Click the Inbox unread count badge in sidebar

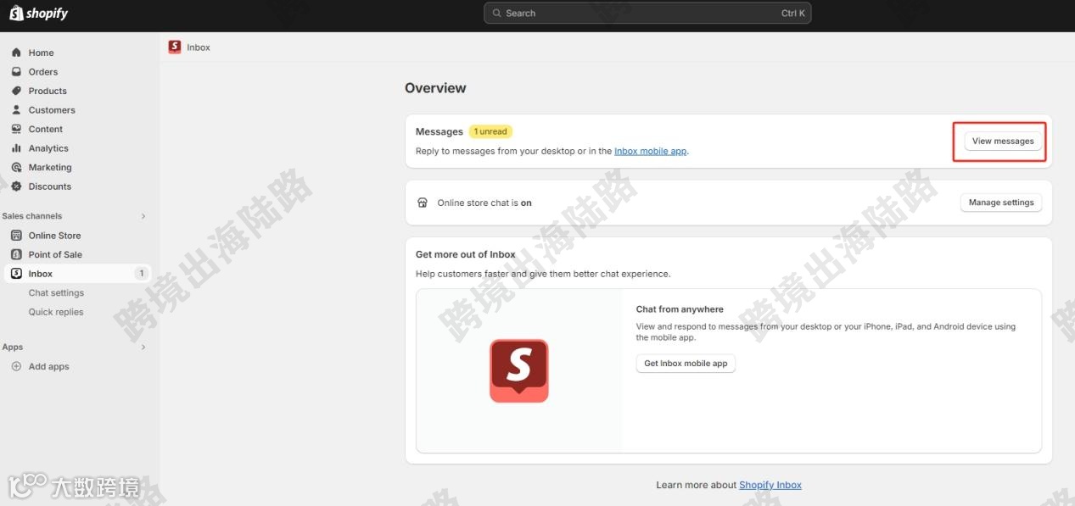[141, 274]
